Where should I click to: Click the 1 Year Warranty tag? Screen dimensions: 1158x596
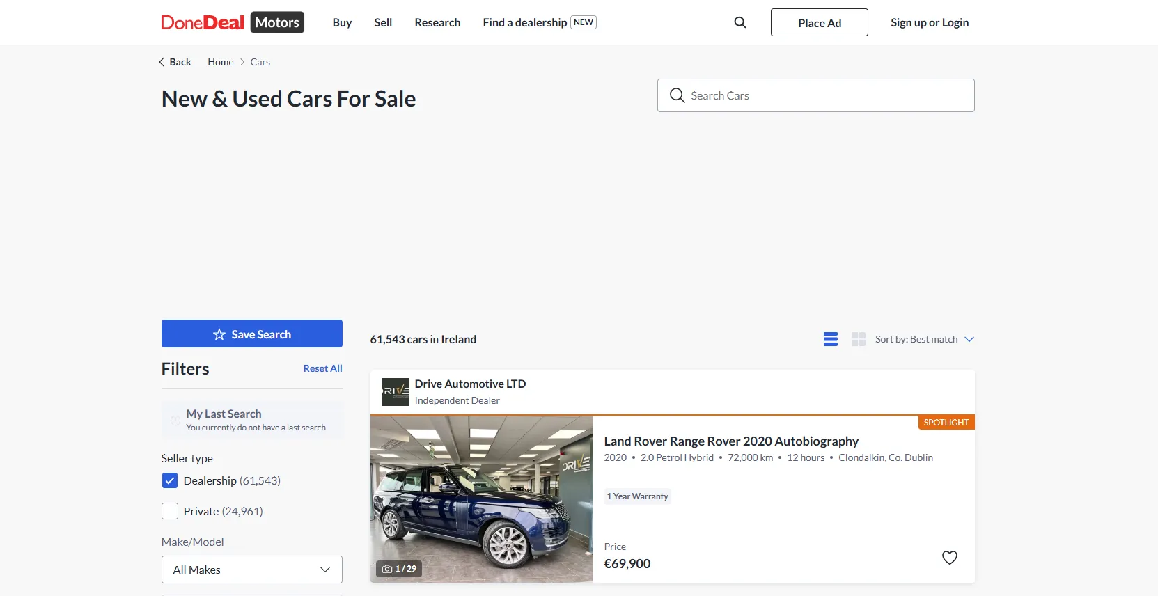pyautogui.click(x=637, y=496)
